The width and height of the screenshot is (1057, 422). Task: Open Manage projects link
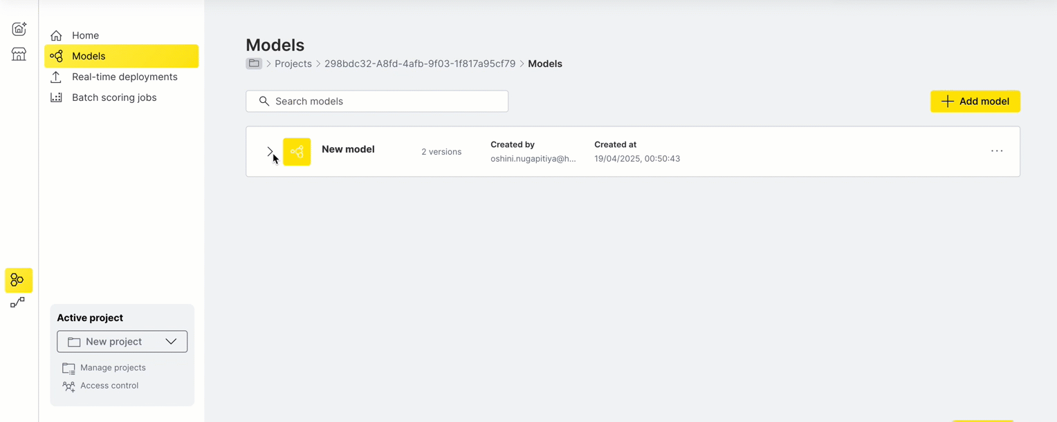[113, 367]
